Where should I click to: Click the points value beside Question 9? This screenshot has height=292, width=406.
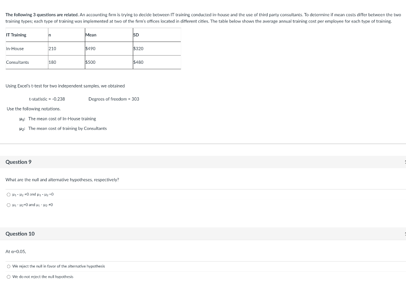tap(404, 162)
